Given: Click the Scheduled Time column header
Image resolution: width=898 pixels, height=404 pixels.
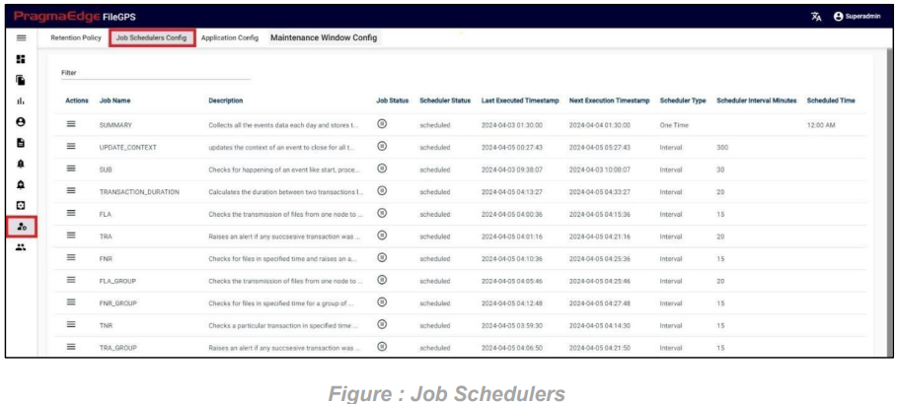Looking at the screenshot, I should coord(831,101).
